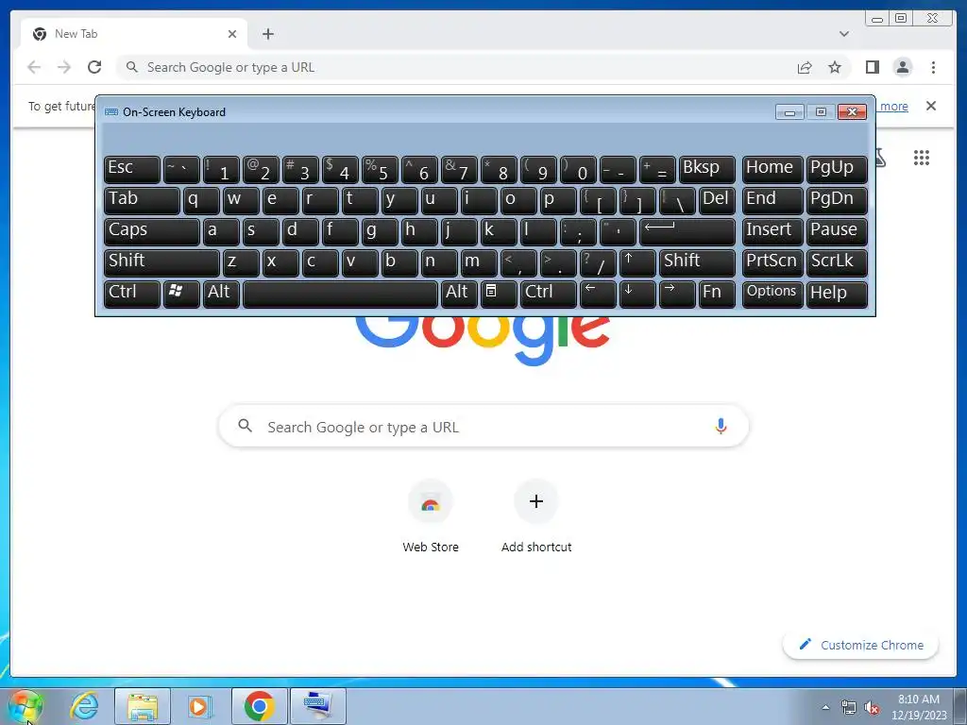The width and height of the screenshot is (967, 725).
Task: Reload the page in Chrome
Action: tap(94, 67)
